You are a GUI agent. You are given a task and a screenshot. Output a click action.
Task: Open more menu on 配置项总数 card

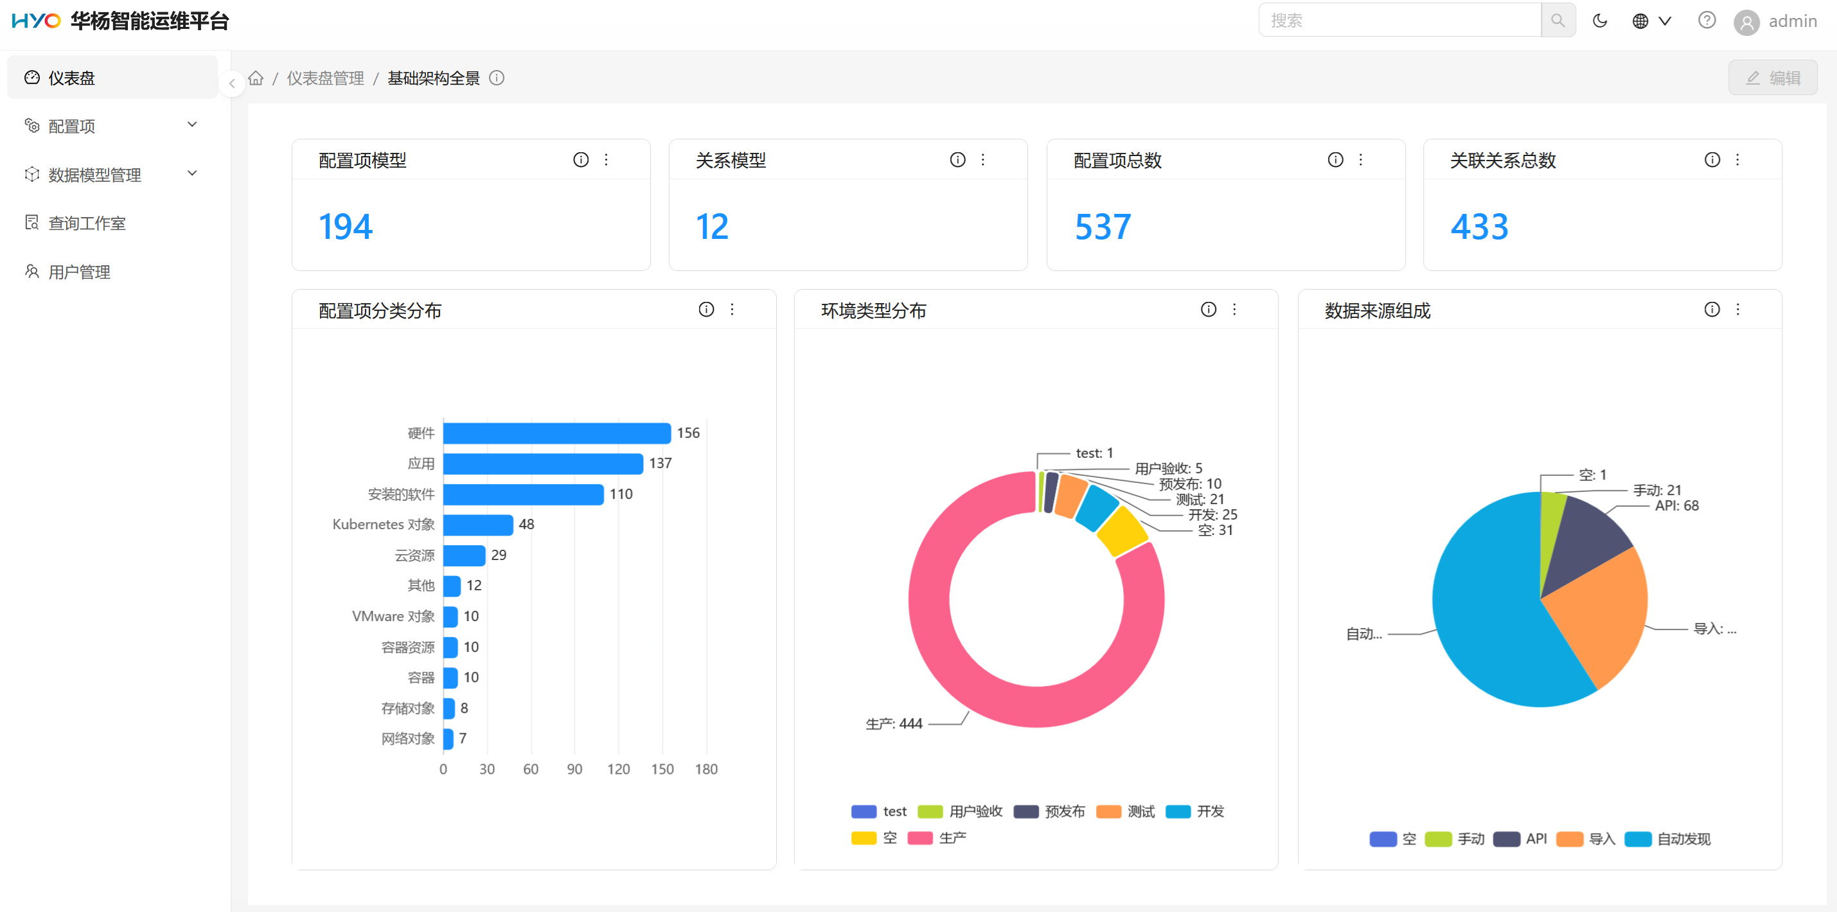(x=1361, y=160)
